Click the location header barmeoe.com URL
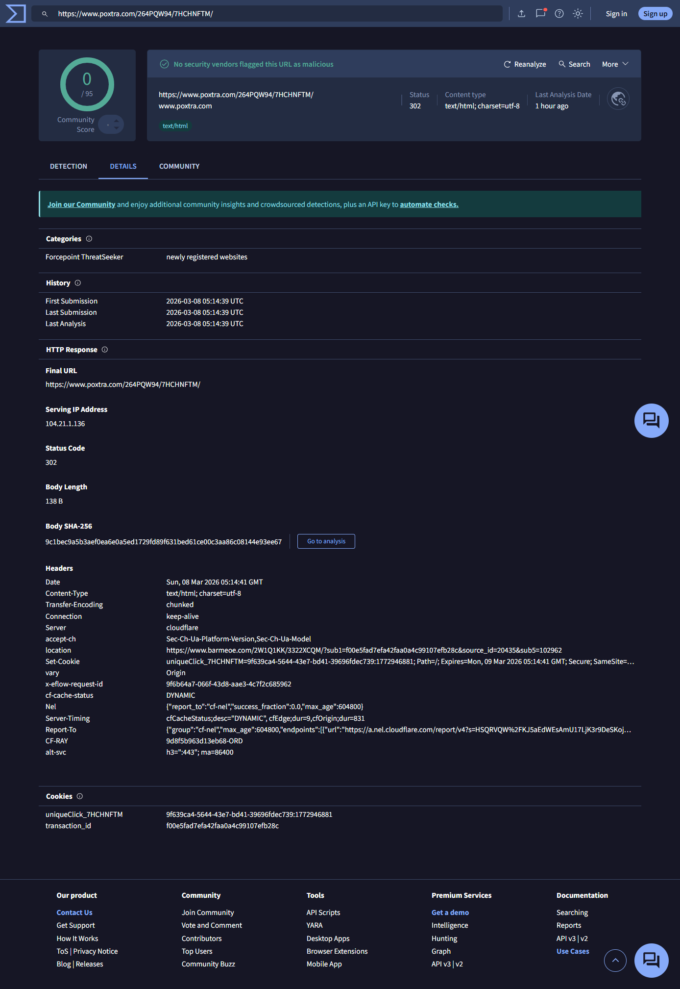Screen dimensions: 680x989 pos(364,650)
